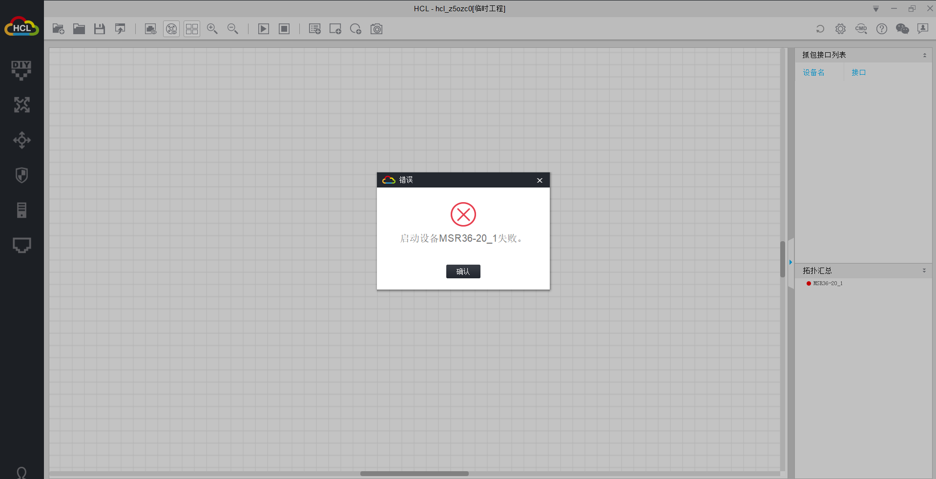Select the server/host device category

click(21, 210)
